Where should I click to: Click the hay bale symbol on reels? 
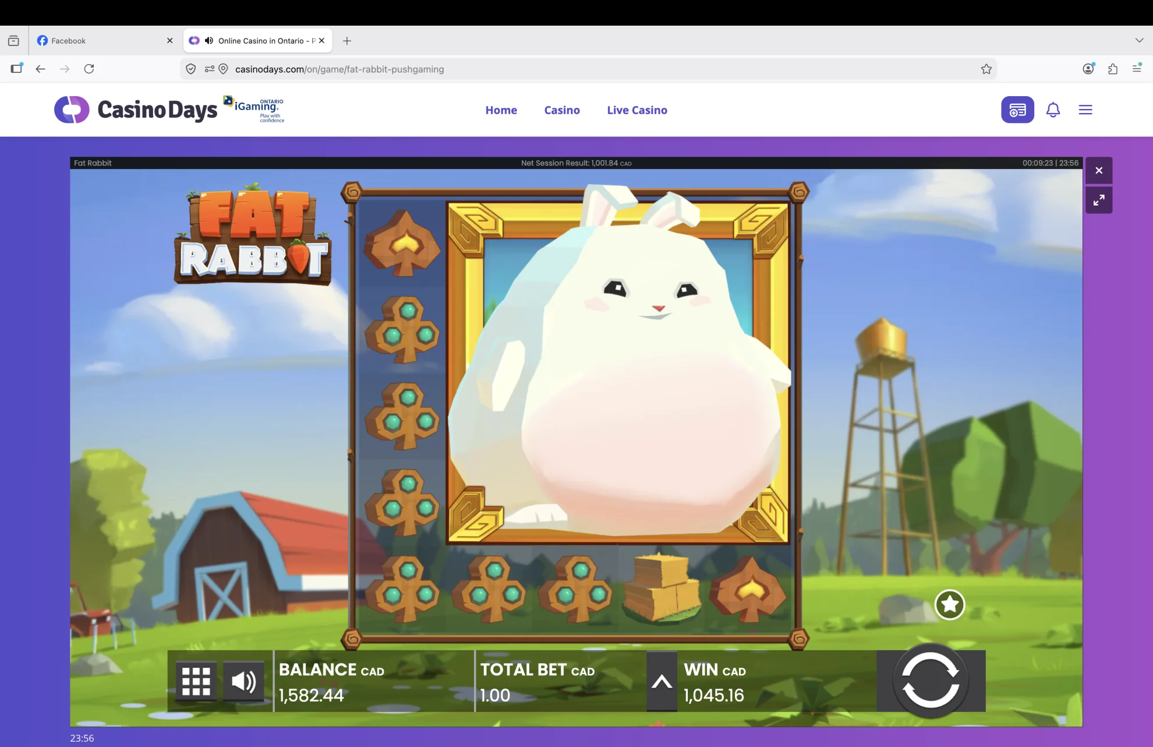[x=662, y=589]
